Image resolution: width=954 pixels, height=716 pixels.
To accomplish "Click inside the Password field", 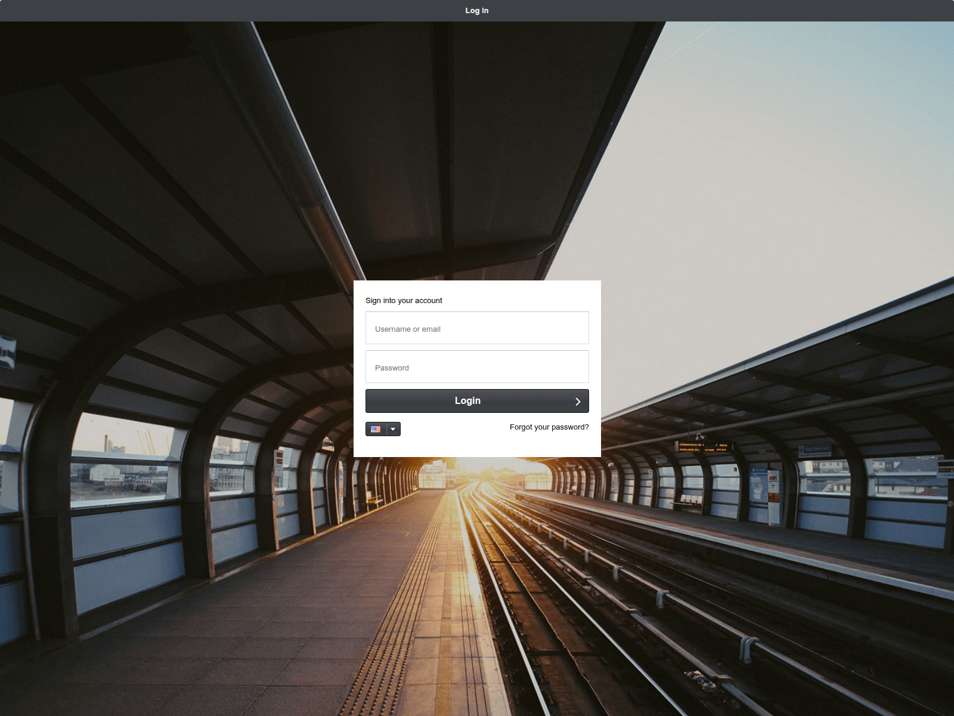I will (x=476, y=366).
